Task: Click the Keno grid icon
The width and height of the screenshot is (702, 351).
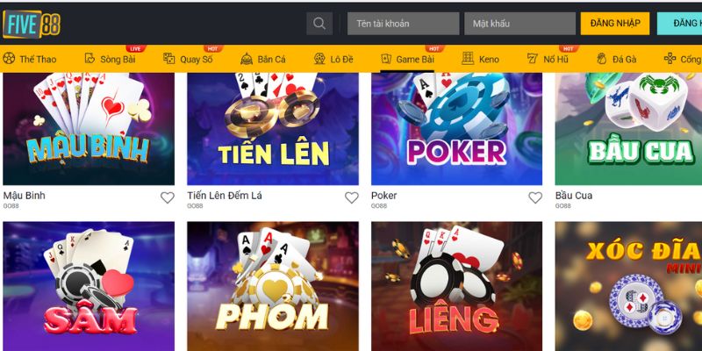Action: point(468,59)
